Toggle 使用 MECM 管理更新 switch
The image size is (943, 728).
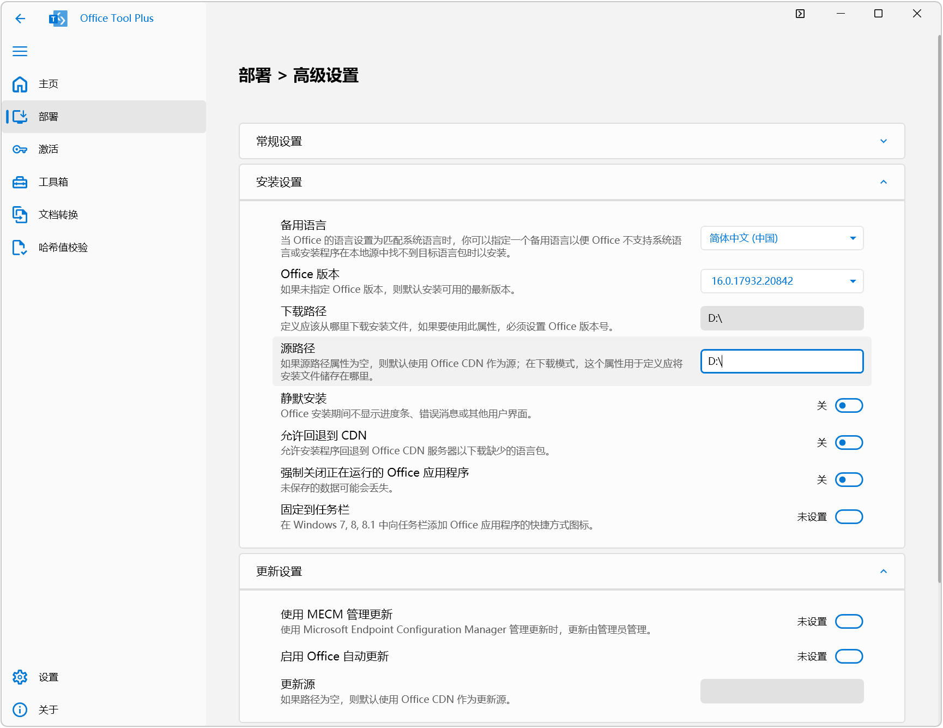pyautogui.click(x=849, y=622)
